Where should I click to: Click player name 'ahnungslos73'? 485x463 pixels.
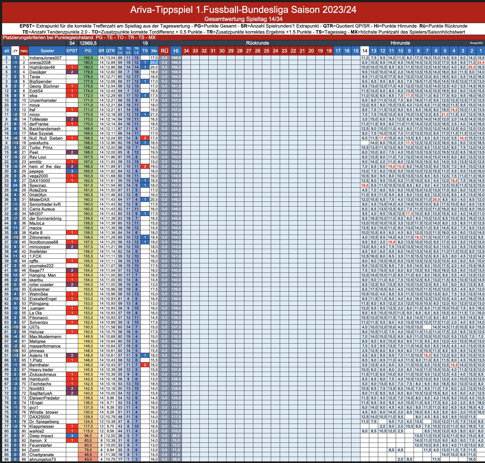coord(43,459)
